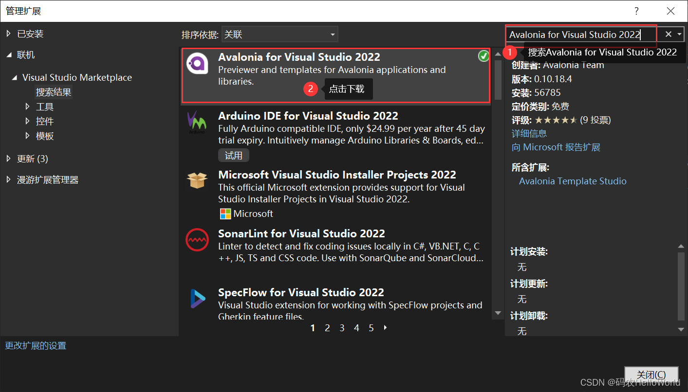Click the 关闭 button
The image size is (688, 392).
pos(651,374)
